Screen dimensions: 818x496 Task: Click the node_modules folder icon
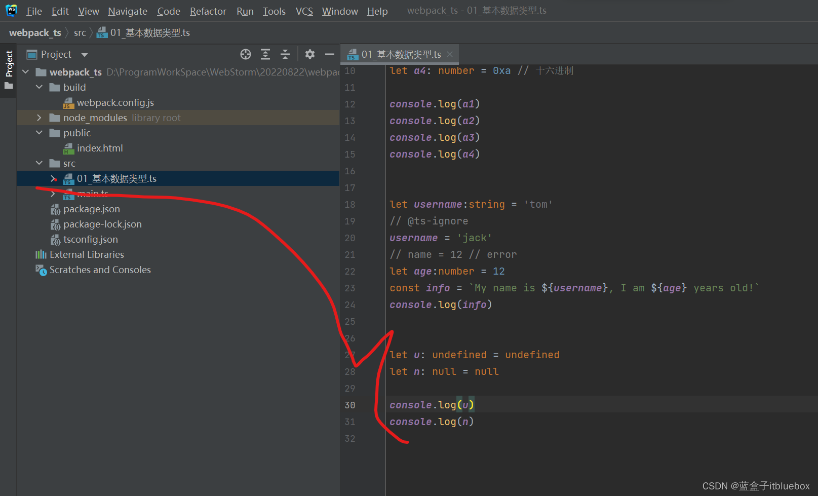pos(55,118)
